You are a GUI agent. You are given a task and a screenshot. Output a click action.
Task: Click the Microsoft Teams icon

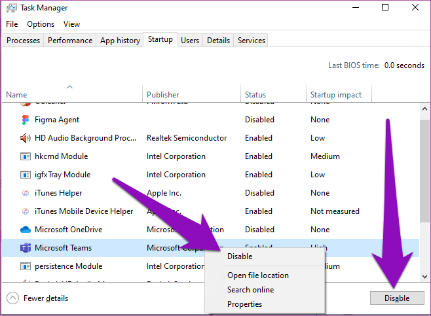pos(26,248)
